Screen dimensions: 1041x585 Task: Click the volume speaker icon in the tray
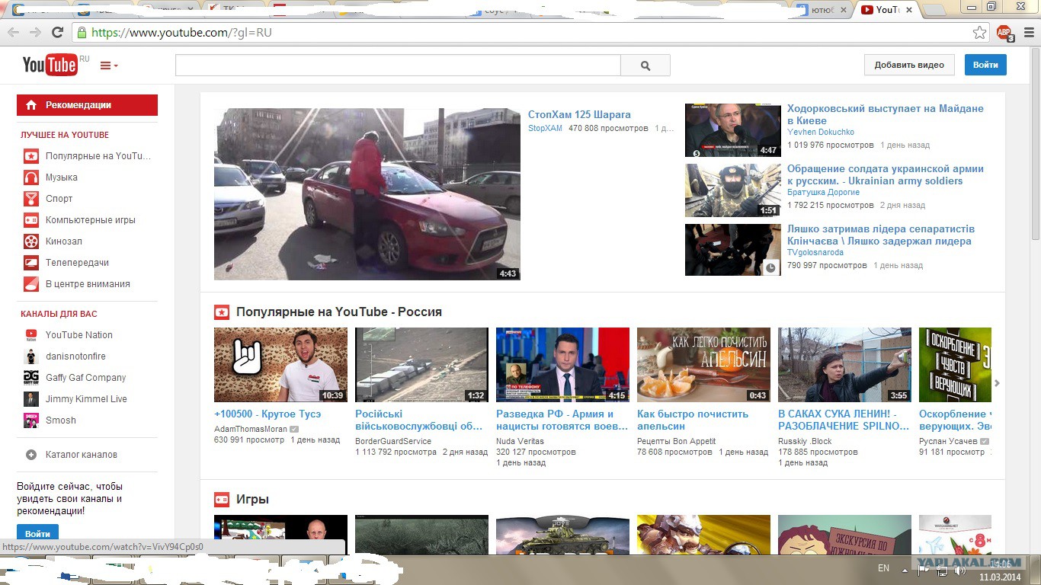tap(959, 571)
